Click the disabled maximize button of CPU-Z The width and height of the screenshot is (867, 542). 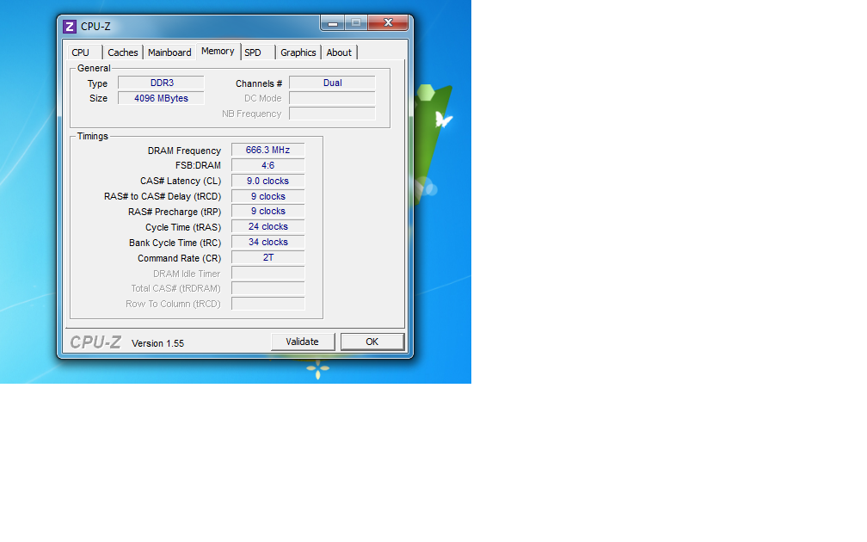(x=356, y=22)
